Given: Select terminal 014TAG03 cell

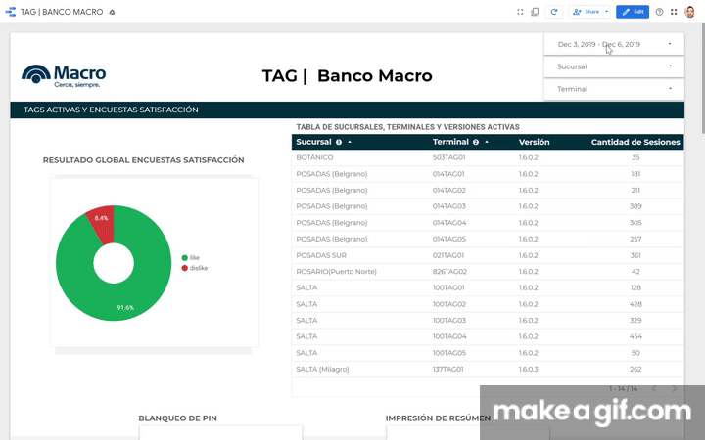Looking at the screenshot, I should coord(448,206).
